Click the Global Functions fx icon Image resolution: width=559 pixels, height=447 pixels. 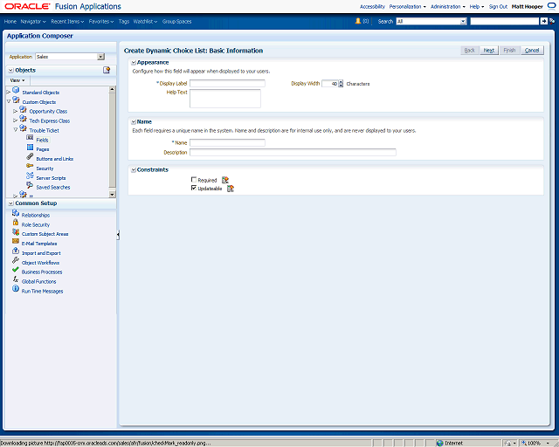[x=16, y=279]
